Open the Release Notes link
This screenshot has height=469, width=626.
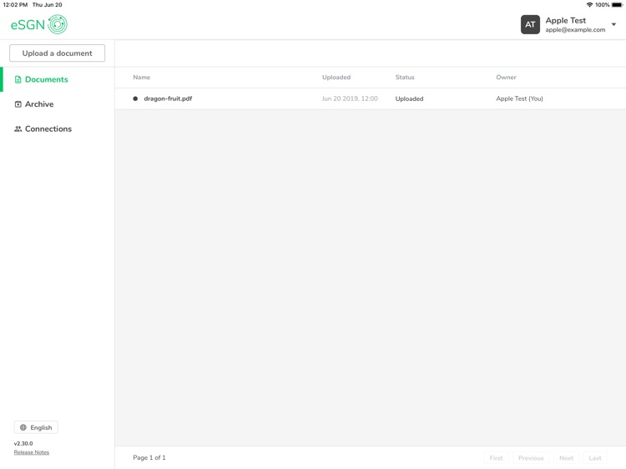(x=32, y=452)
